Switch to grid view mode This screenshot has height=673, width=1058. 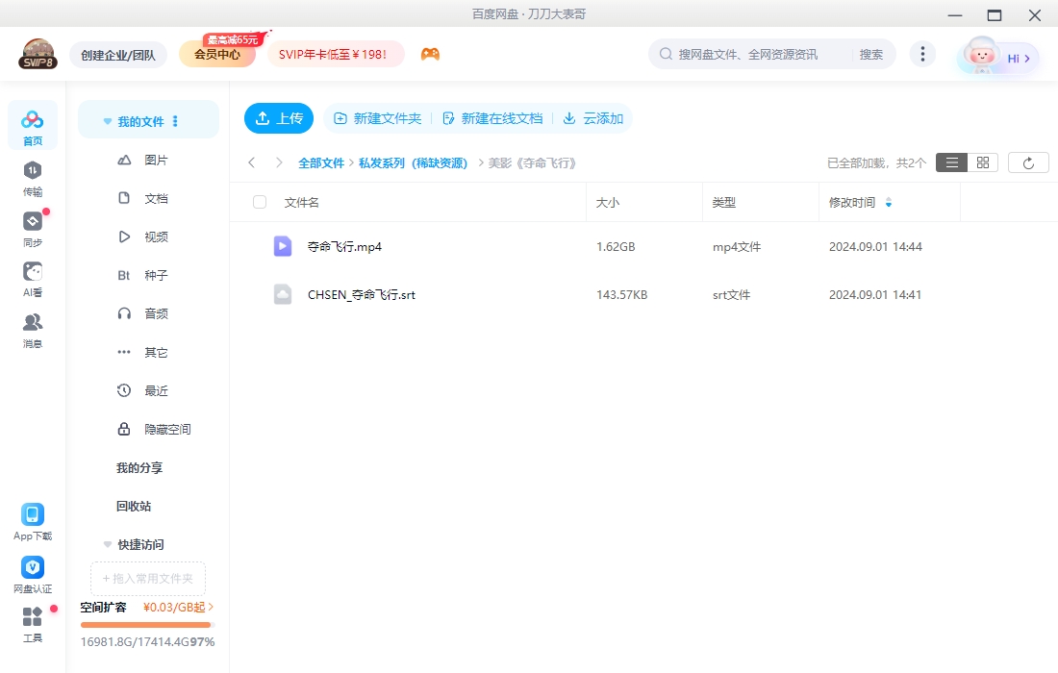click(x=982, y=162)
